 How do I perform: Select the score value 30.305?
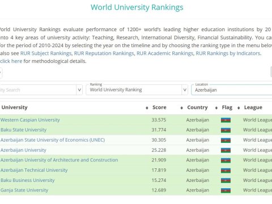click(159, 140)
